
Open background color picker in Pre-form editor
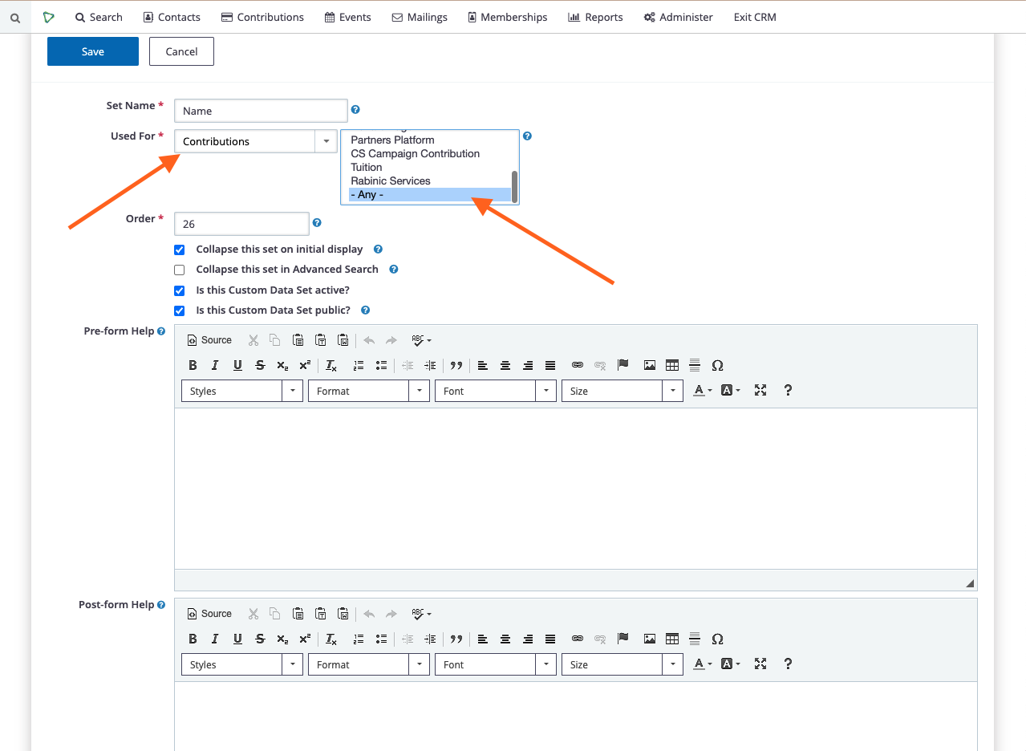[730, 390]
